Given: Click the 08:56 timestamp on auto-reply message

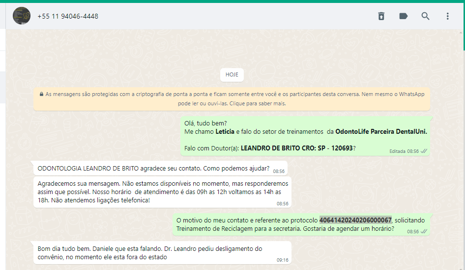Looking at the screenshot, I should point(282,203).
